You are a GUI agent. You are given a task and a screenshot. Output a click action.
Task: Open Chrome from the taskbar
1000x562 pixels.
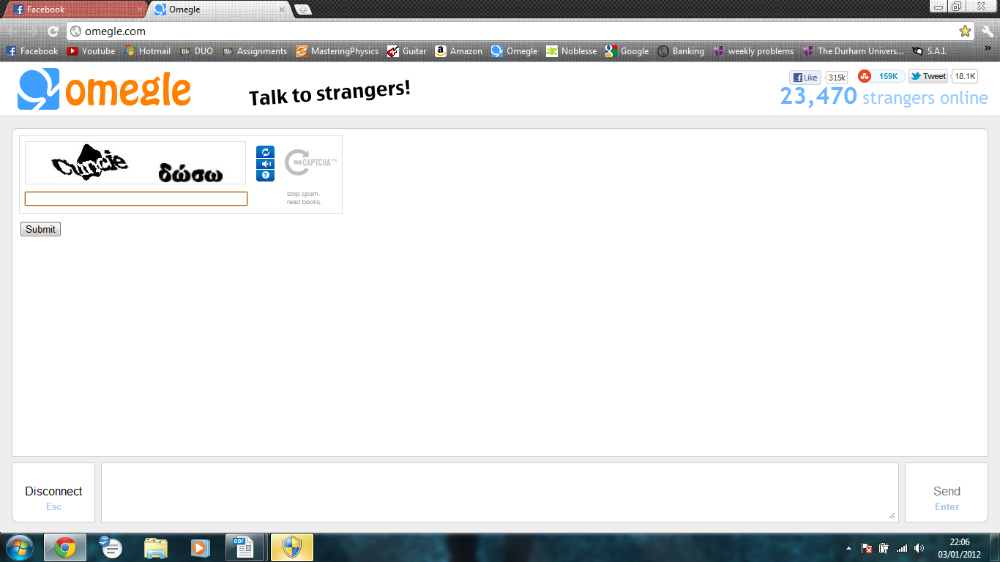coord(65,547)
